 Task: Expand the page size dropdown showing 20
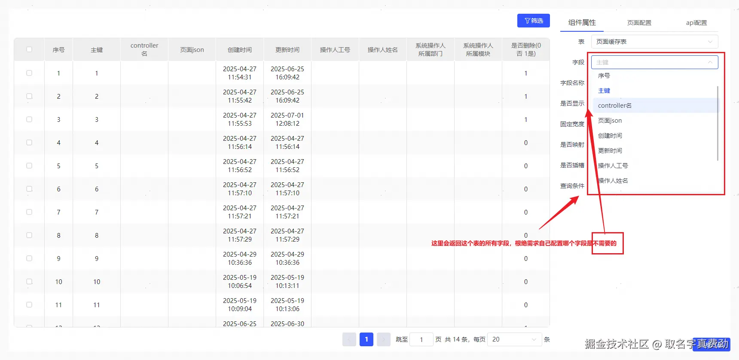tap(514, 339)
